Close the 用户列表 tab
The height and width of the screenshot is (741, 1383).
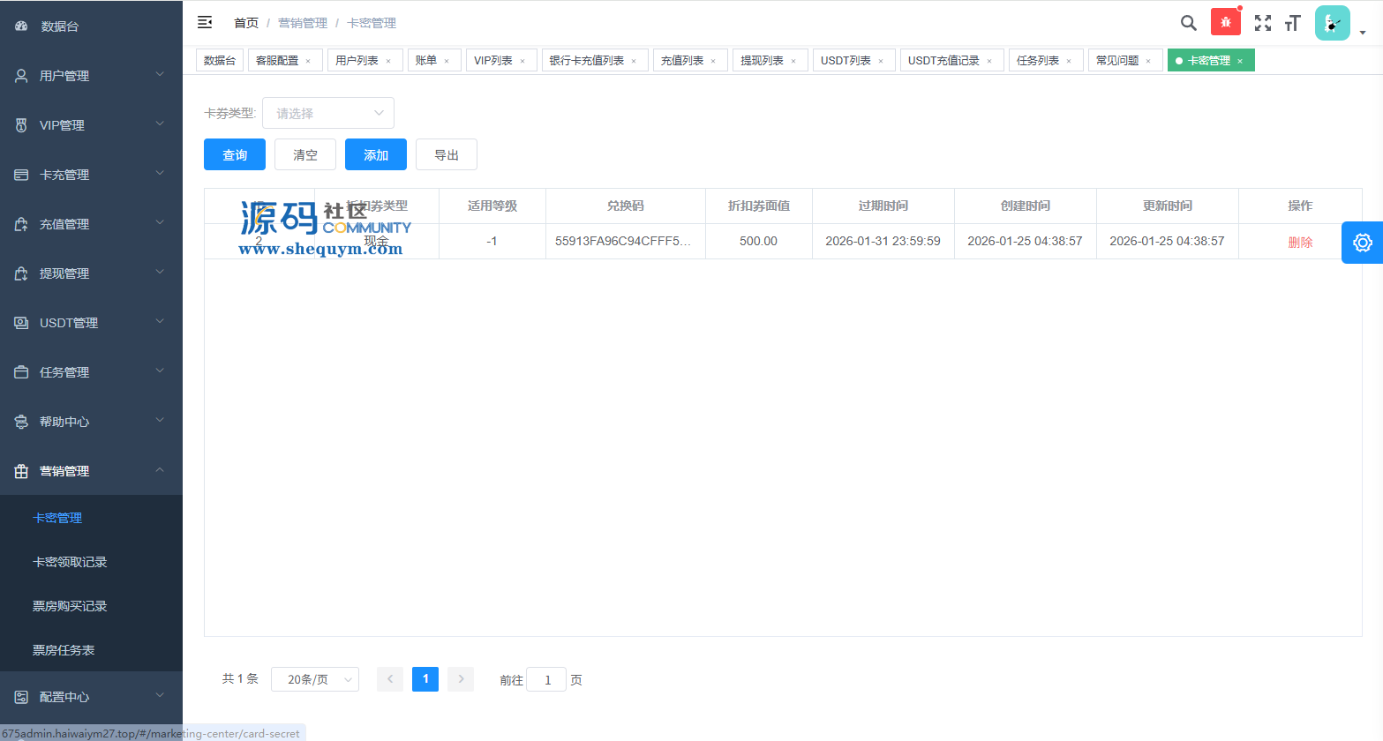coord(388,61)
